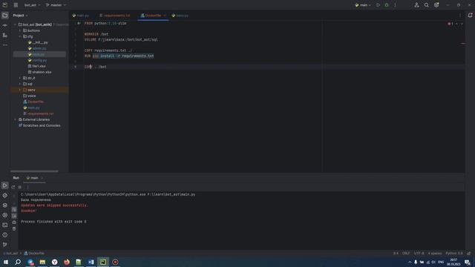This screenshot has height=267, width=475.
Task: Open the Services tool window icon
Action: tap(5, 215)
